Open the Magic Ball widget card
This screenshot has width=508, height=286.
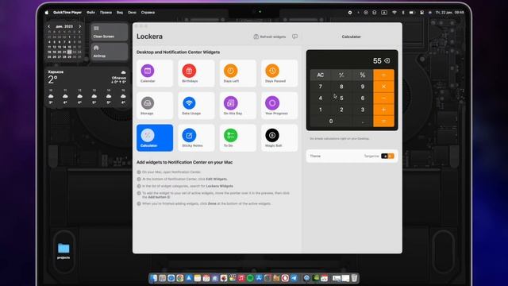(x=279, y=137)
